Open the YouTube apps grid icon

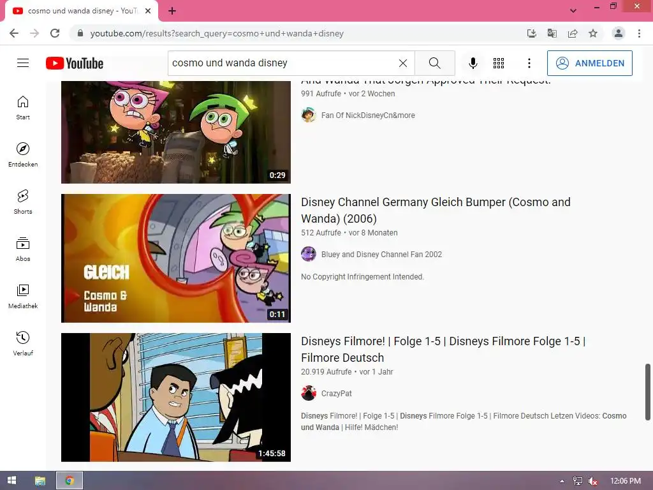coord(499,63)
